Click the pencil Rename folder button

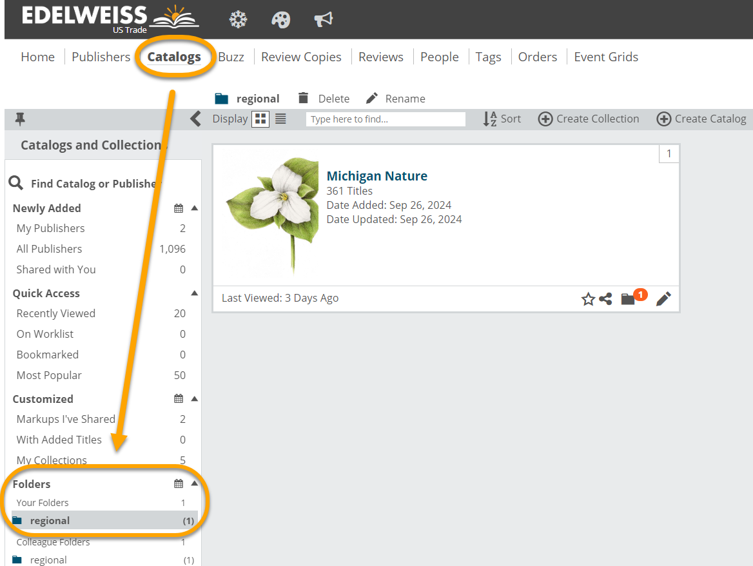[396, 99]
